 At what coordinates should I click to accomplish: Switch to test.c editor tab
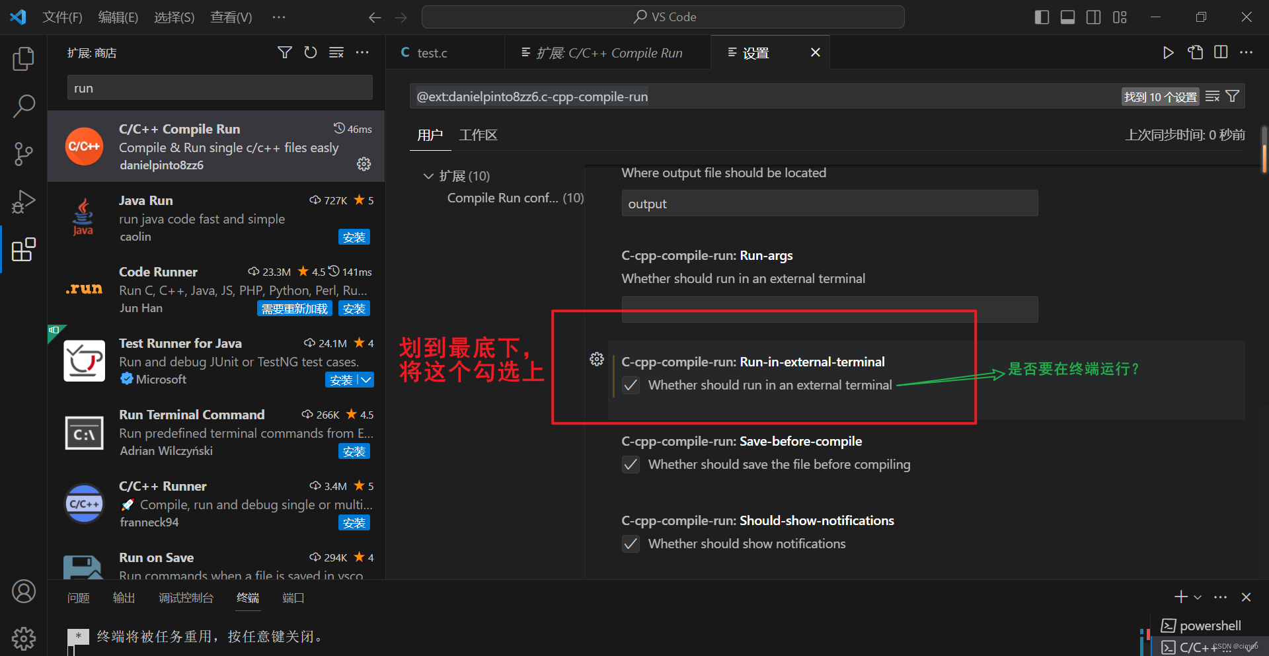coord(432,53)
